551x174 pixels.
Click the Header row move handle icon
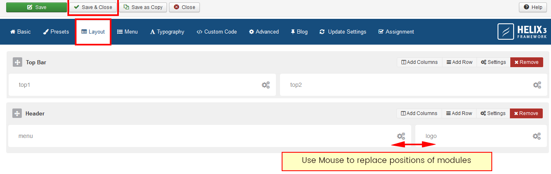pos(17,113)
